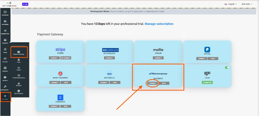259x116 pixels.
Task: Click the CHECKOUT card label
Action: [x=60, y=102]
